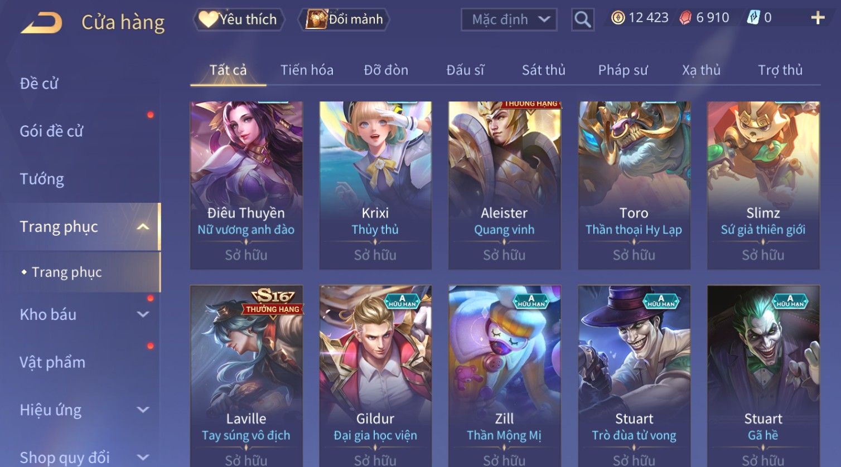Tap the gold coin balance icon
The image size is (841, 467).
click(618, 18)
